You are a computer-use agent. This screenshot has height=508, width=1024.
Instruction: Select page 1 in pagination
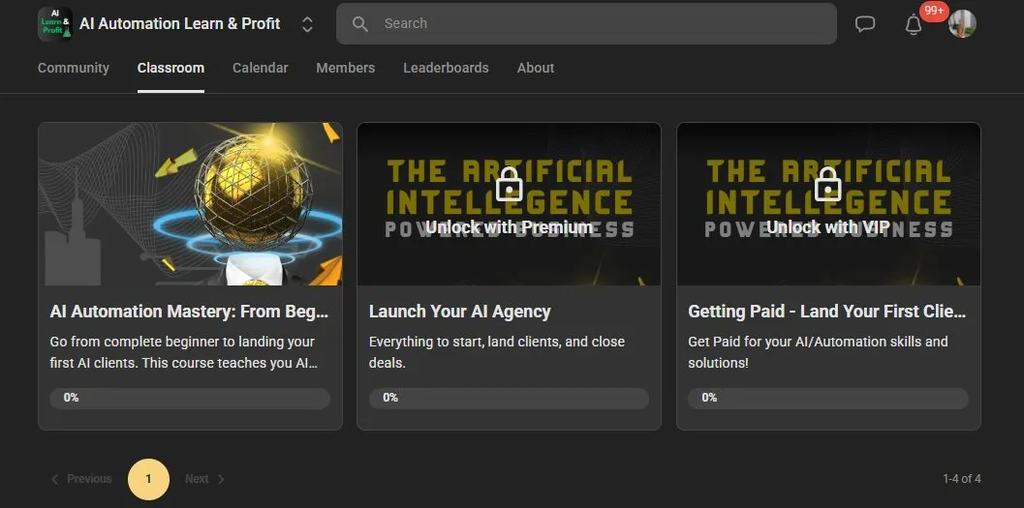[x=148, y=479]
